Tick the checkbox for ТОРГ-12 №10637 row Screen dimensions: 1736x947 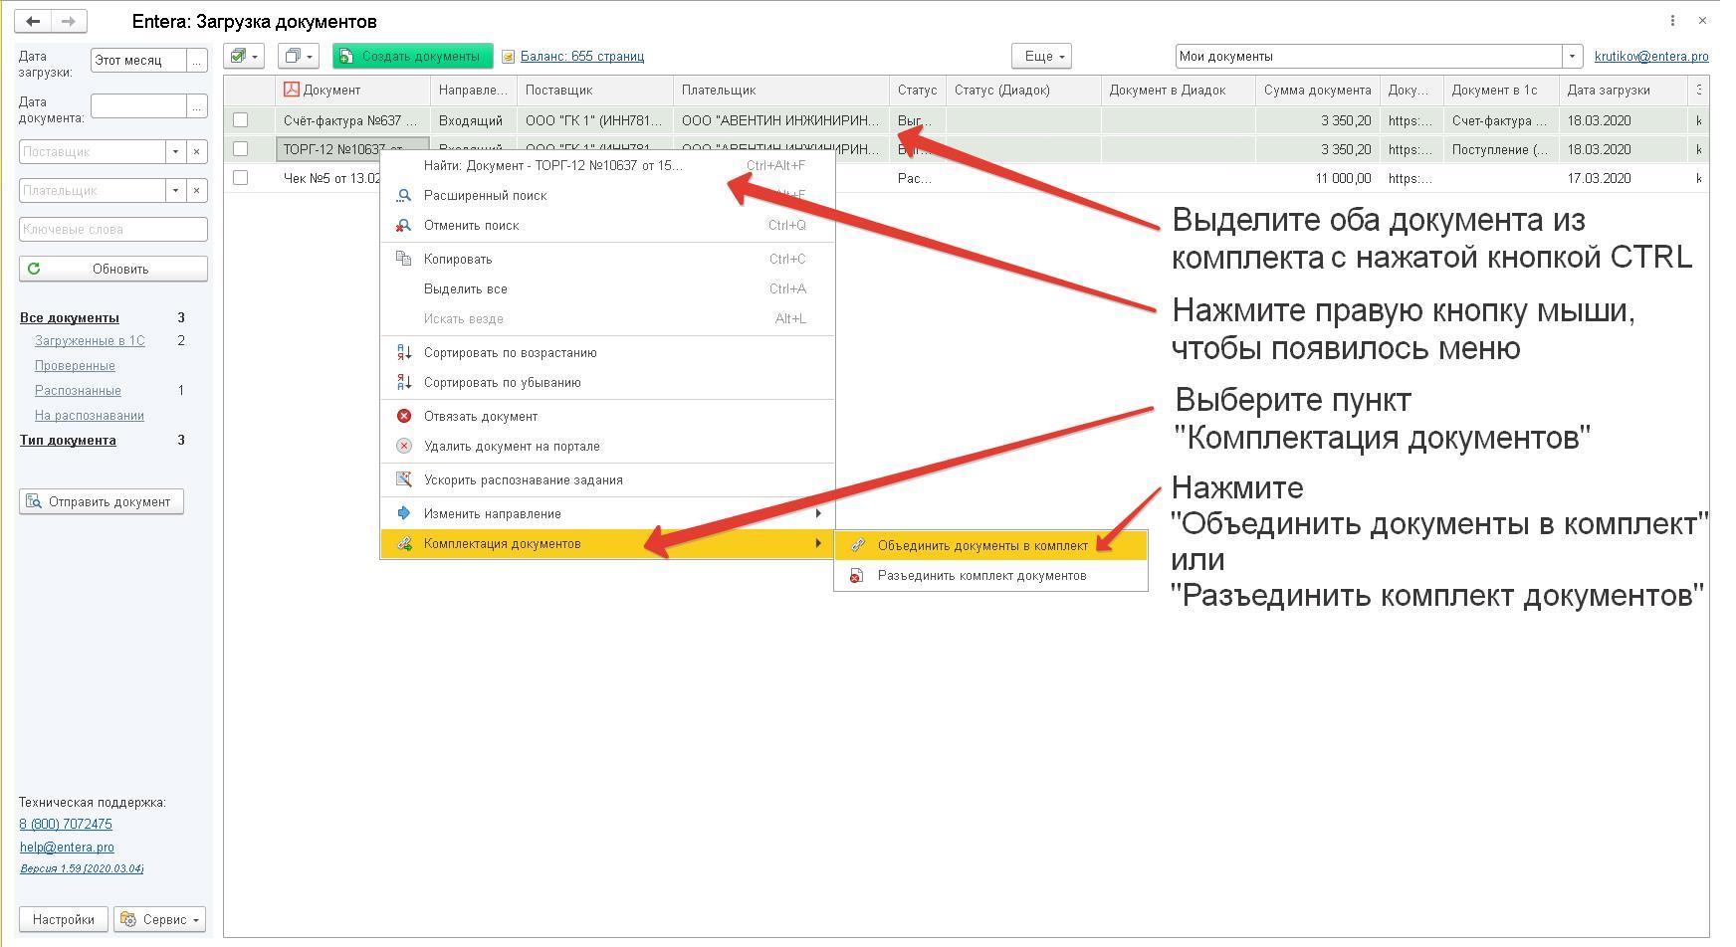(x=240, y=149)
